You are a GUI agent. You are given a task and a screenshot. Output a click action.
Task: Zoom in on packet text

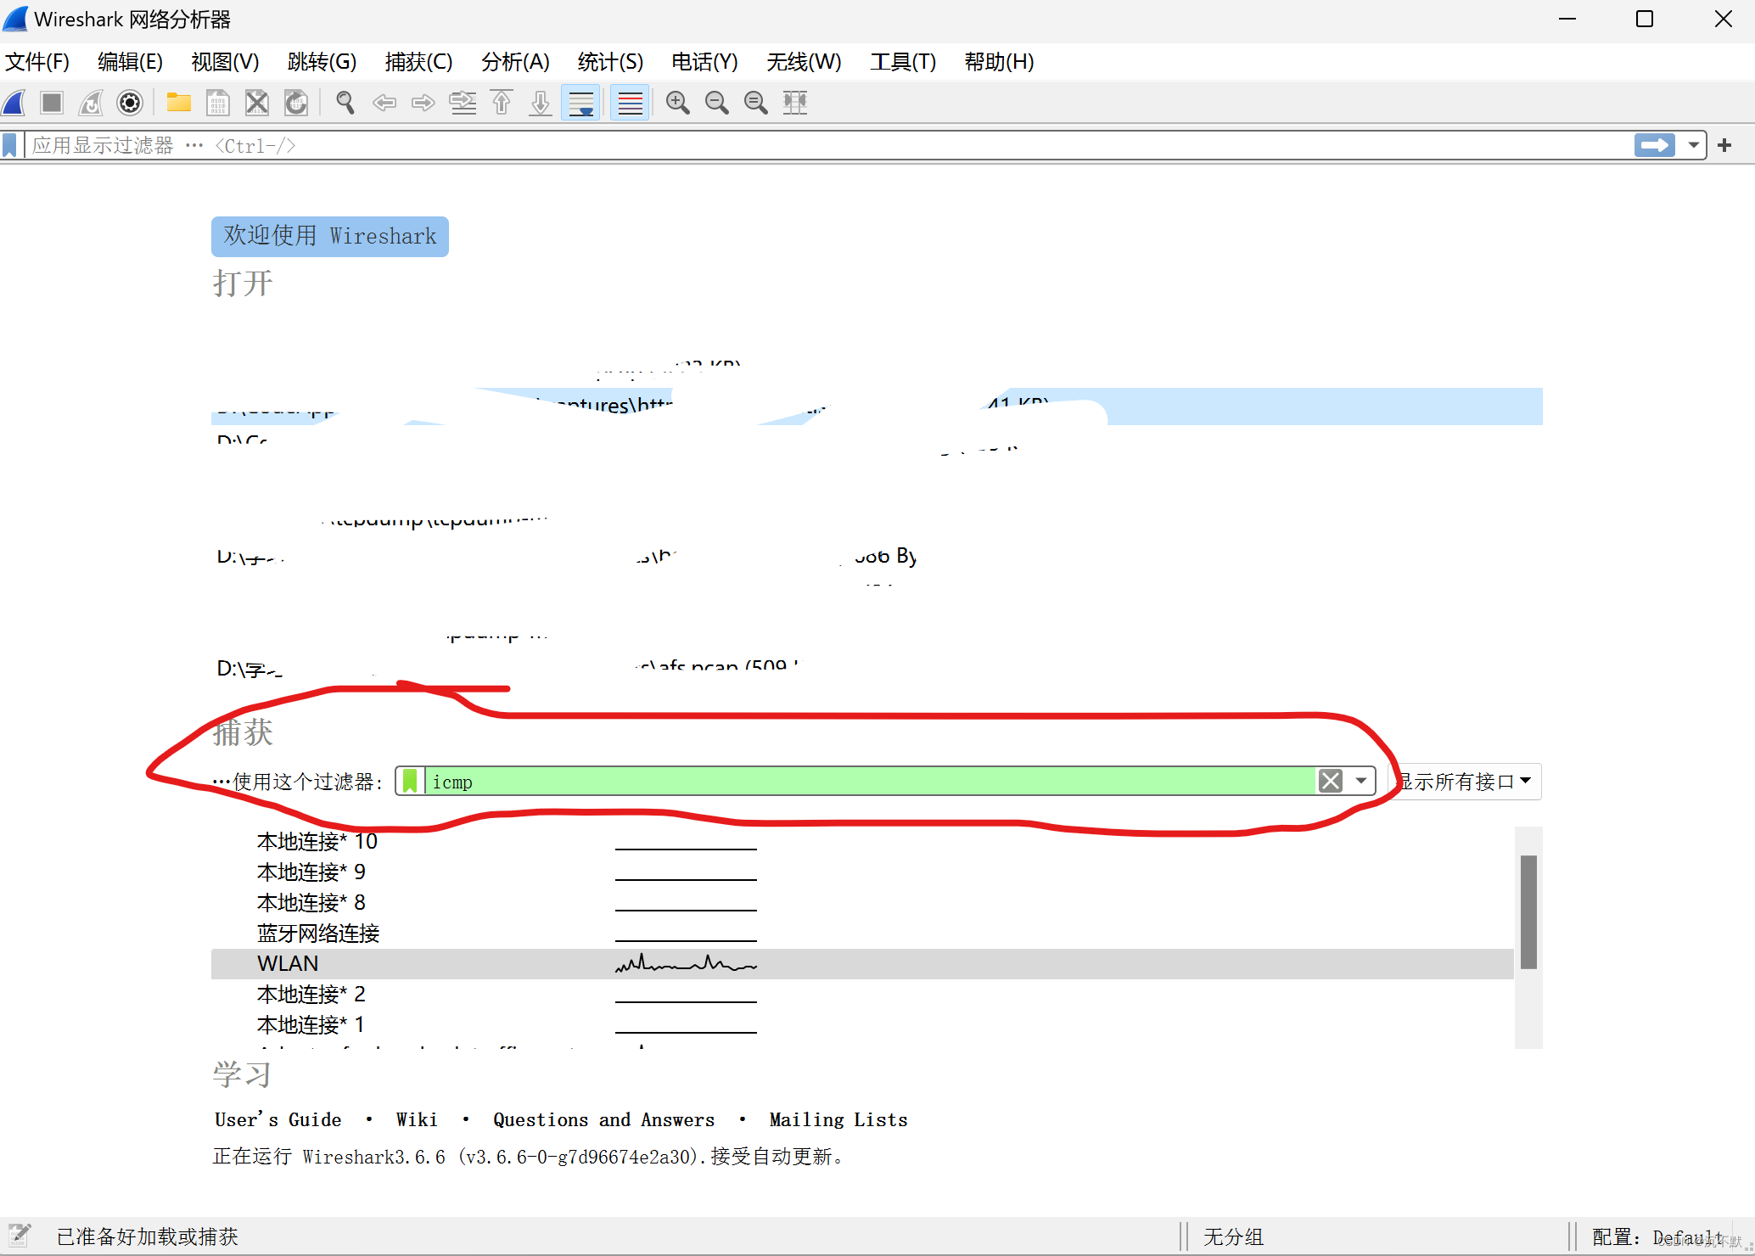(677, 103)
